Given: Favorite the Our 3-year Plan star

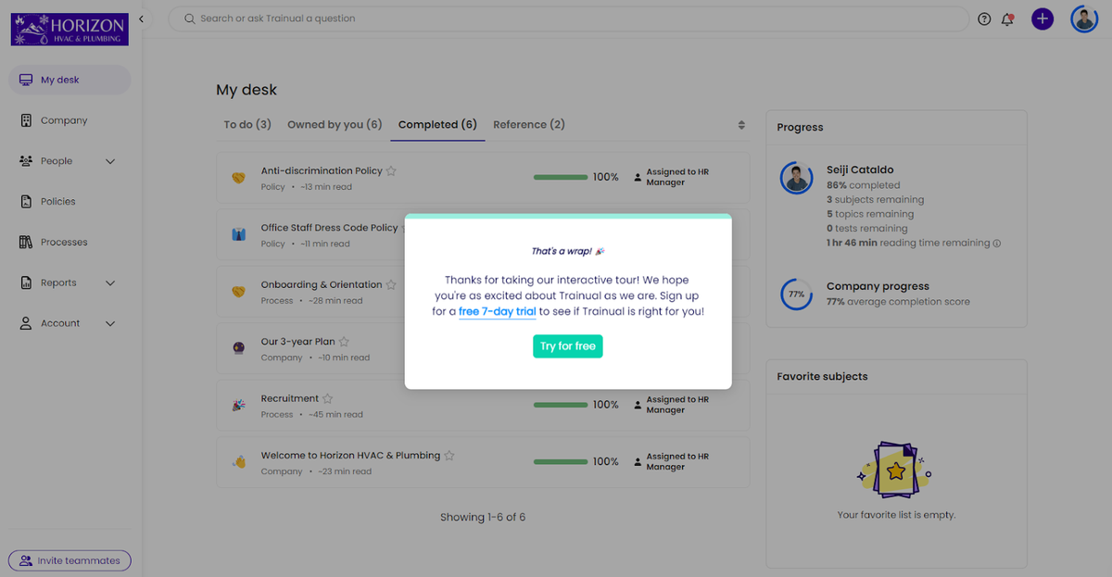Looking at the screenshot, I should (344, 342).
